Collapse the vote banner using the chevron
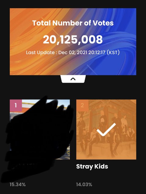 click(73, 79)
